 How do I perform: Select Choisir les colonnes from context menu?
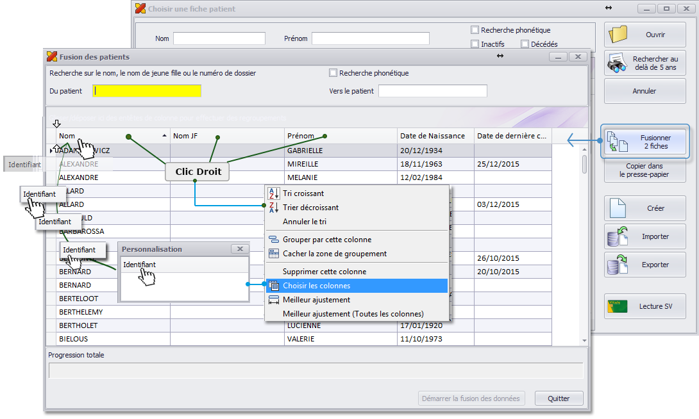(x=316, y=286)
